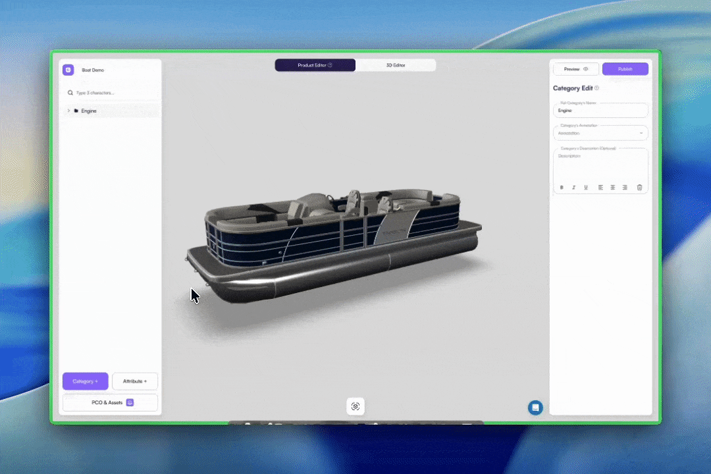Click the help icon beside Category Edit
The height and width of the screenshot is (474, 711).
(x=597, y=88)
